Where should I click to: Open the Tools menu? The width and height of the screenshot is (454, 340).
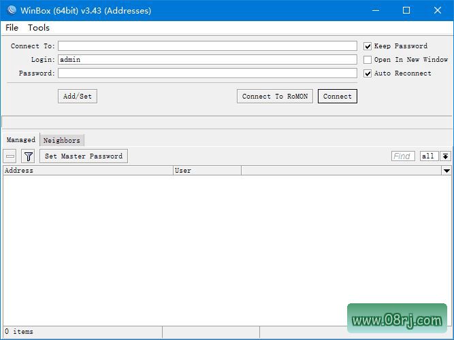click(x=39, y=28)
